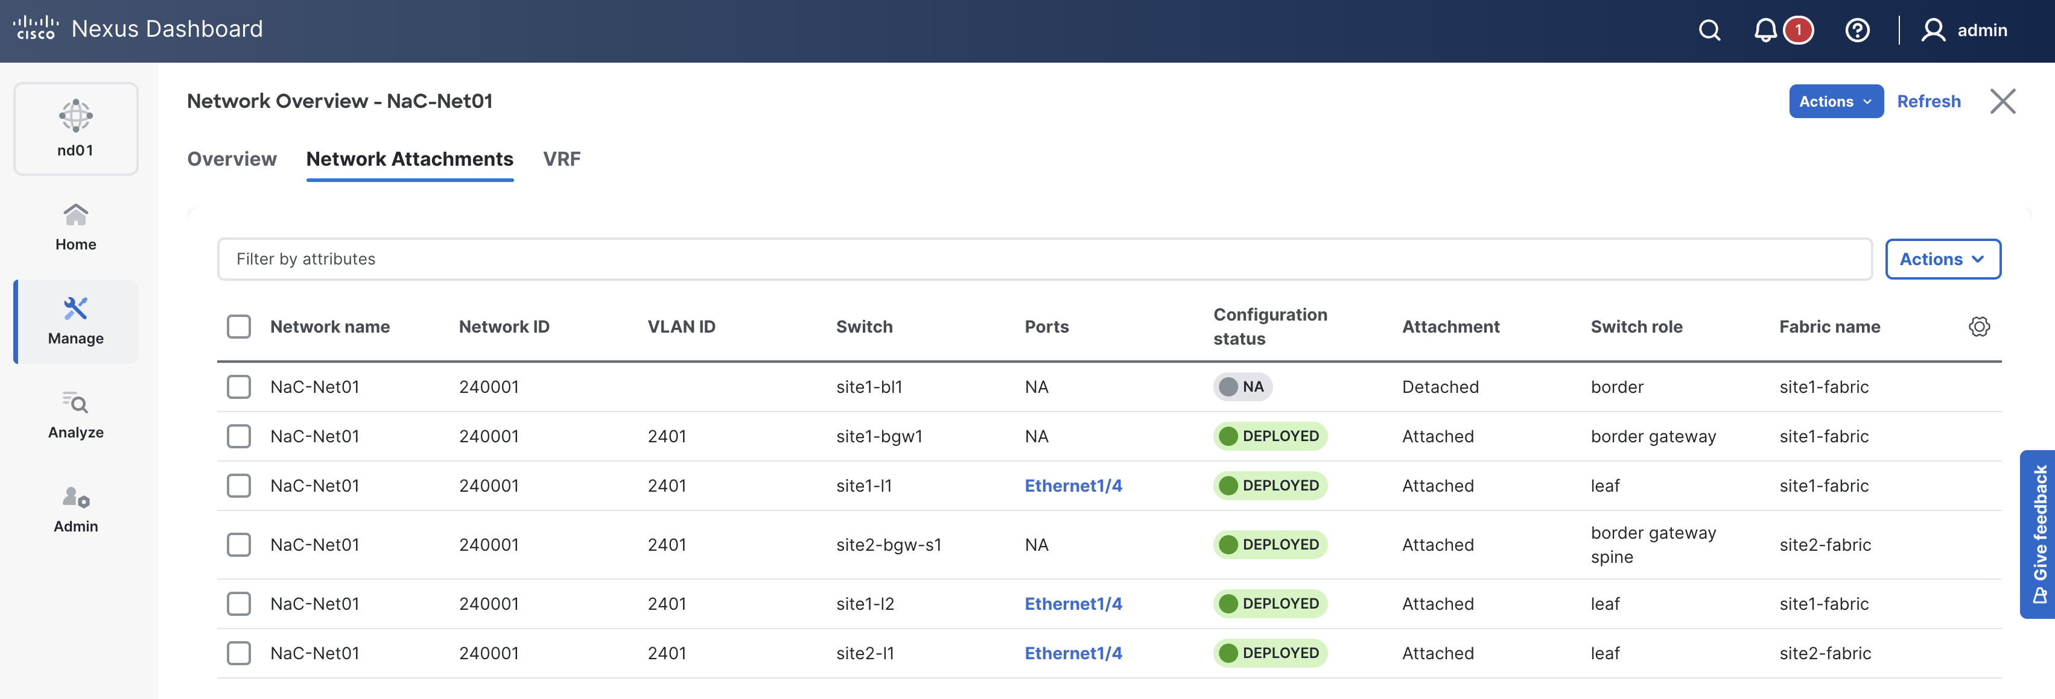Switch to the VRF tab
Image resolution: width=2055 pixels, height=699 pixels.
tap(562, 158)
